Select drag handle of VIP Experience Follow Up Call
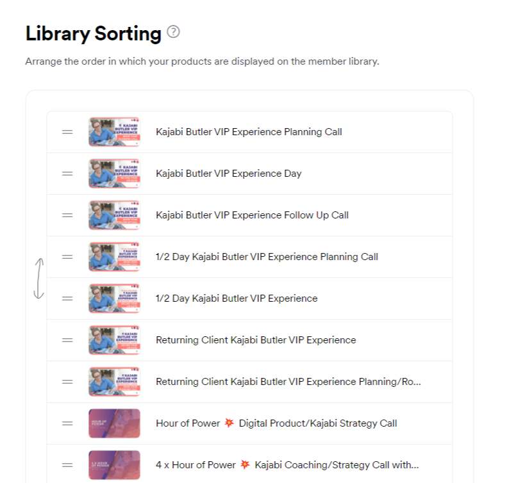Image resolution: width=507 pixels, height=483 pixels. [67, 215]
